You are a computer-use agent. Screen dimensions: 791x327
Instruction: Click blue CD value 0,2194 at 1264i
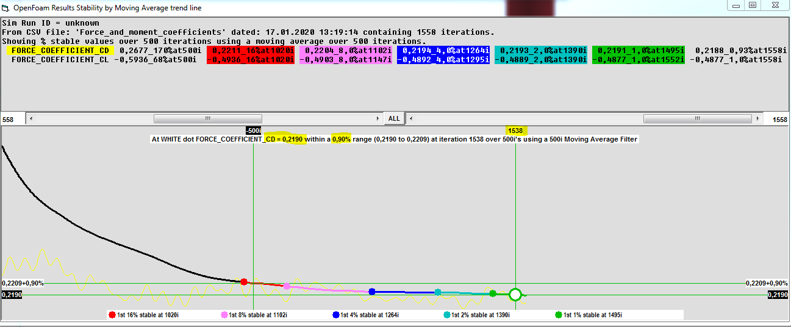(x=443, y=50)
